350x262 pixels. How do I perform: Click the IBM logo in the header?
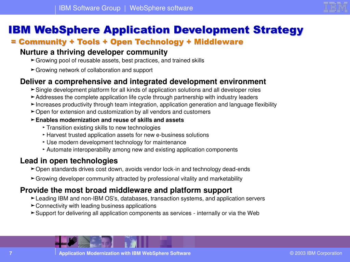pyautogui.click(x=335, y=7)
